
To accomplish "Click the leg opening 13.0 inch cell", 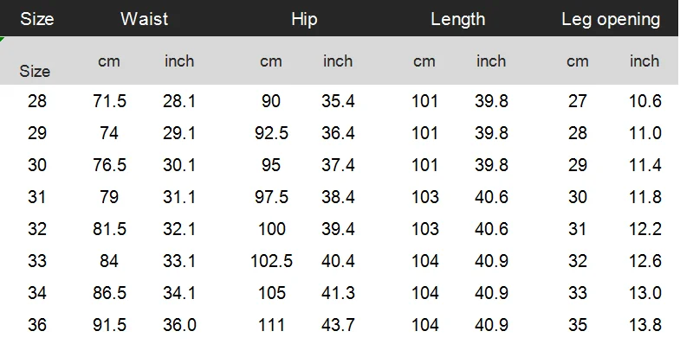I will [645, 293].
